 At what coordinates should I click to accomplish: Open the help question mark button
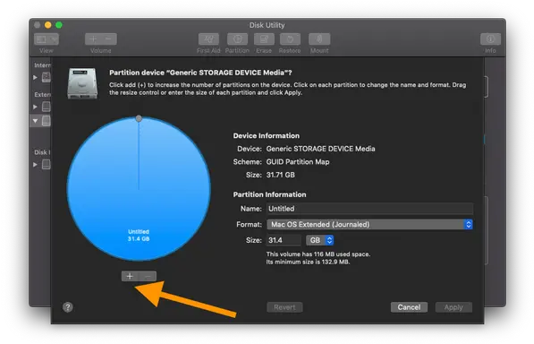(x=68, y=307)
